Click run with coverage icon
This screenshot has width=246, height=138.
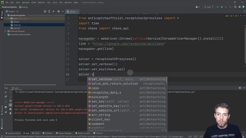pyautogui.click(x=226, y=7)
